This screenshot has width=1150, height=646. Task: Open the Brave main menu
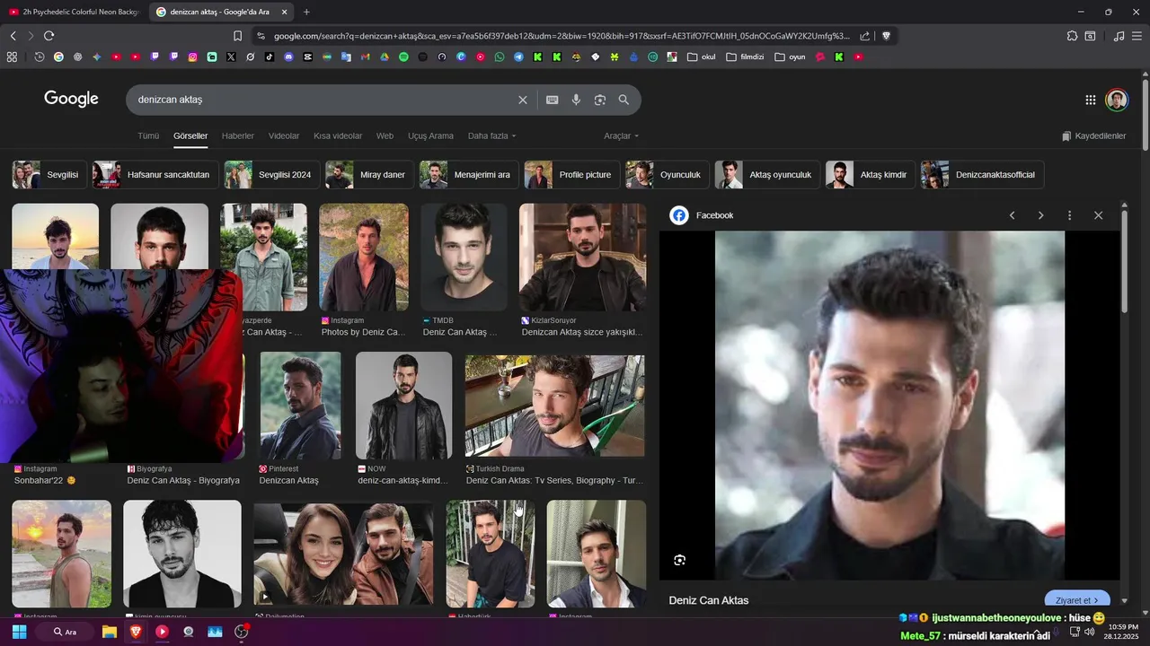(x=1137, y=36)
